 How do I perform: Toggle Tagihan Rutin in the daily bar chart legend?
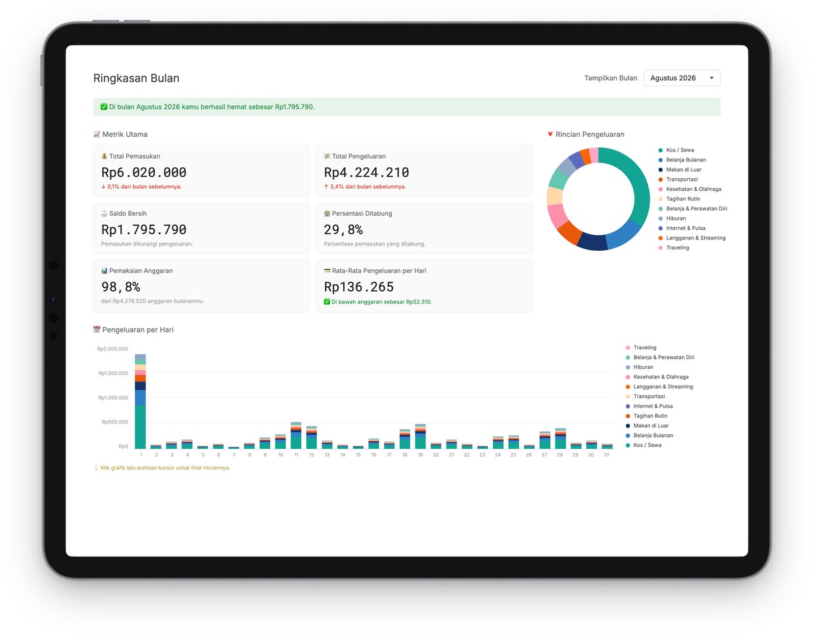pos(646,416)
